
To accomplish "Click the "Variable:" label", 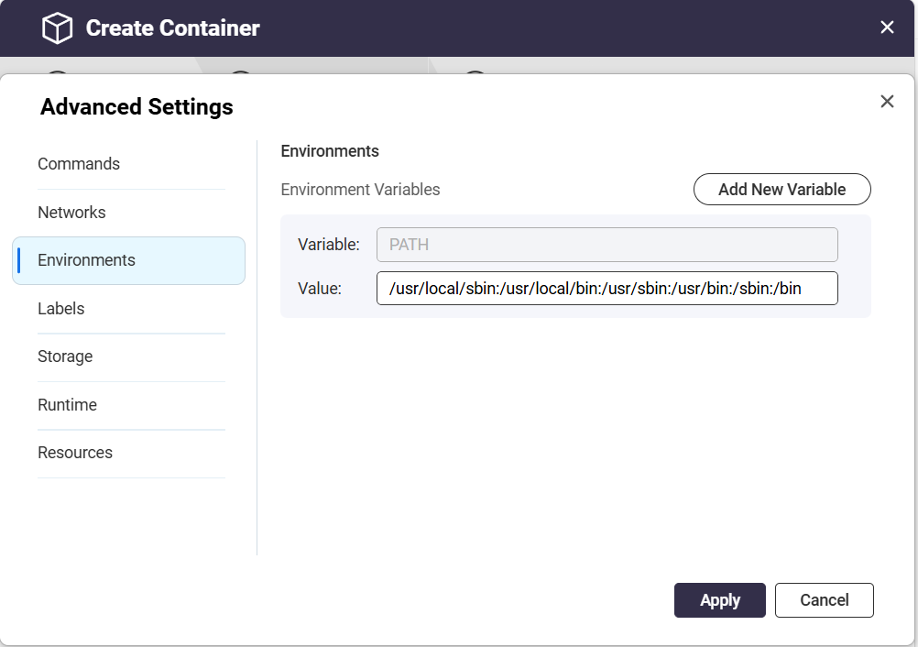I will (328, 245).
